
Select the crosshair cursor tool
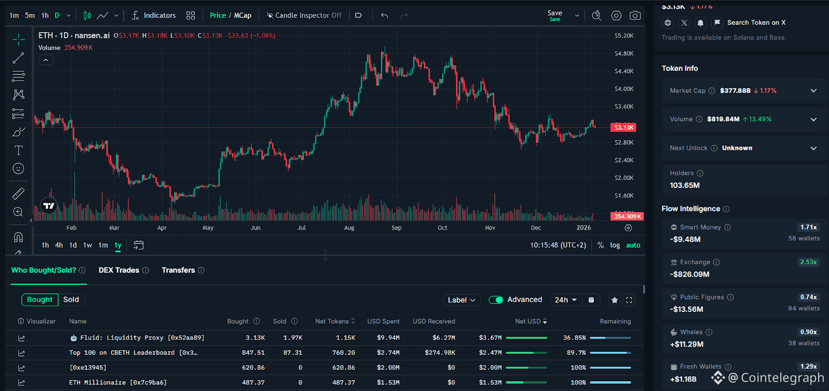tap(19, 39)
